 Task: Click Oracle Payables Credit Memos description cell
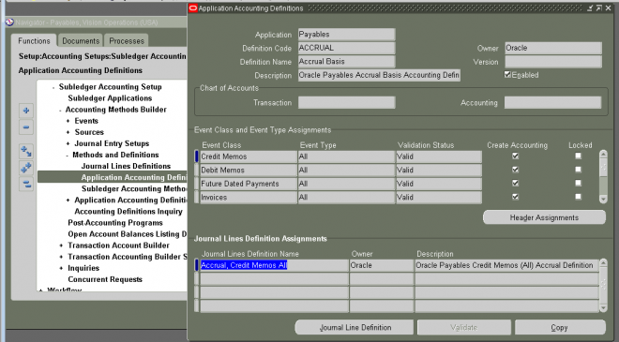tap(506, 265)
